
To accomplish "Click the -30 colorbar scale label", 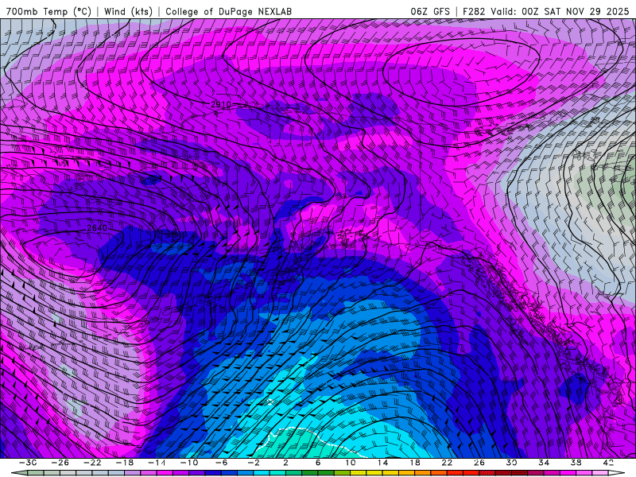I will 28,463.
